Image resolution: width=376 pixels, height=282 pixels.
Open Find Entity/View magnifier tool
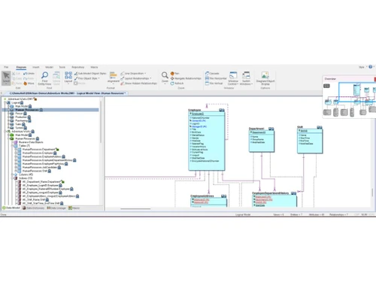(x=44, y=78)
